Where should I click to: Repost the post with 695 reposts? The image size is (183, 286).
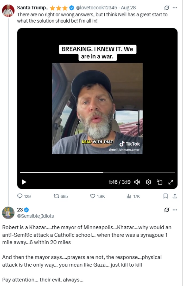[x=56, y=196]
